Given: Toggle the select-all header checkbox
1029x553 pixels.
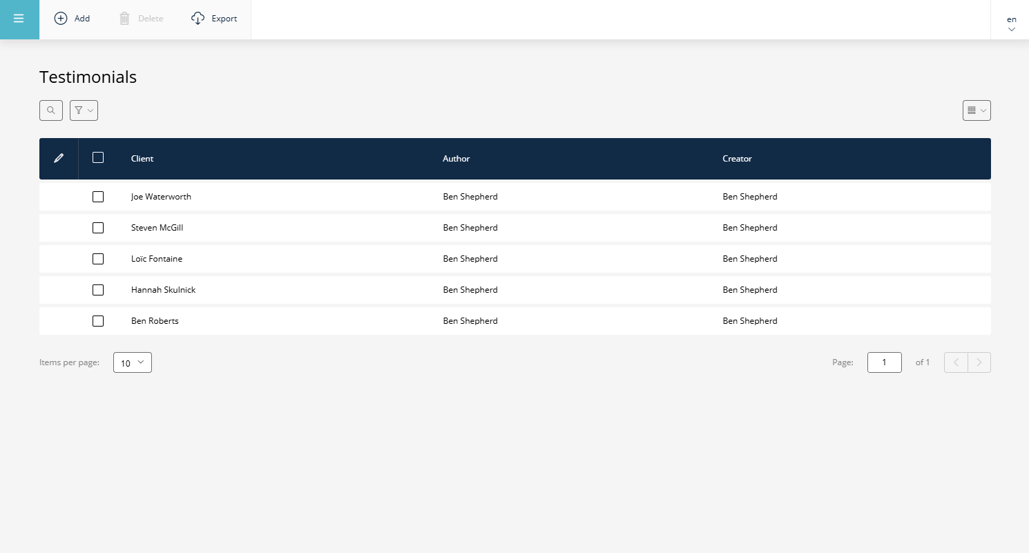Looking at the screenshot, I should [x=98, y=157].
